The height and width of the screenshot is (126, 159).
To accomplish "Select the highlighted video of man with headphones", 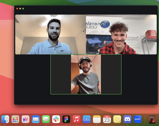I will coord(86,74).
